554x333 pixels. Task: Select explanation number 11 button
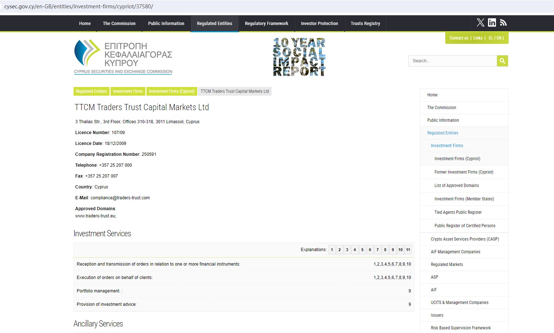[408, 250]
